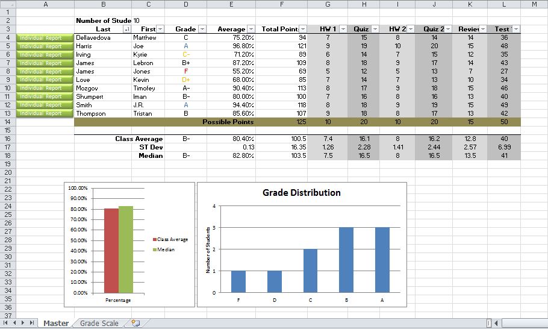
Task: Click the horizontal scrollbar left arrow
Action: [x=495, y=324]
